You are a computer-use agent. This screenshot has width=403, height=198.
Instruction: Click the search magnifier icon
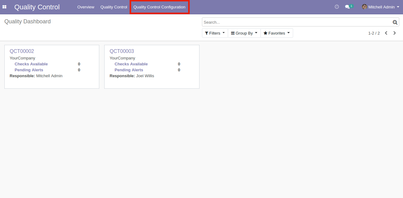[395, 22]
